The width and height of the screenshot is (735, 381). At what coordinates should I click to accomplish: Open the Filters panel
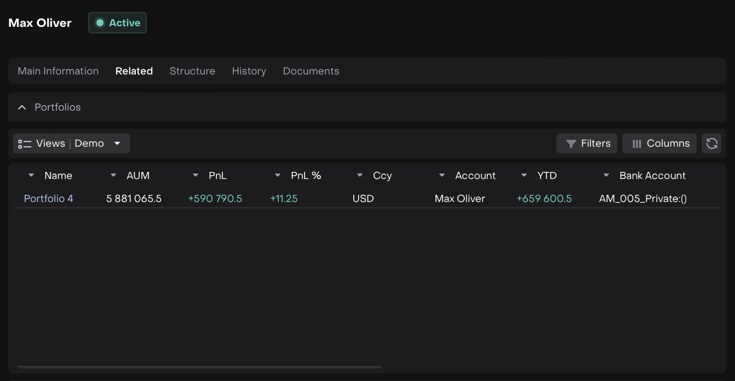point(587,143)
